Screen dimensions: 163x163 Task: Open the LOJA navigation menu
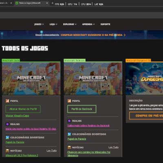coord(53,24)
